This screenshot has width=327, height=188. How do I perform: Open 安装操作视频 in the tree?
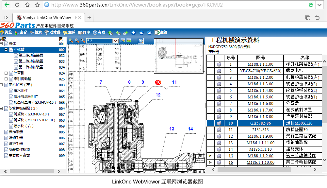pos(19,149)
